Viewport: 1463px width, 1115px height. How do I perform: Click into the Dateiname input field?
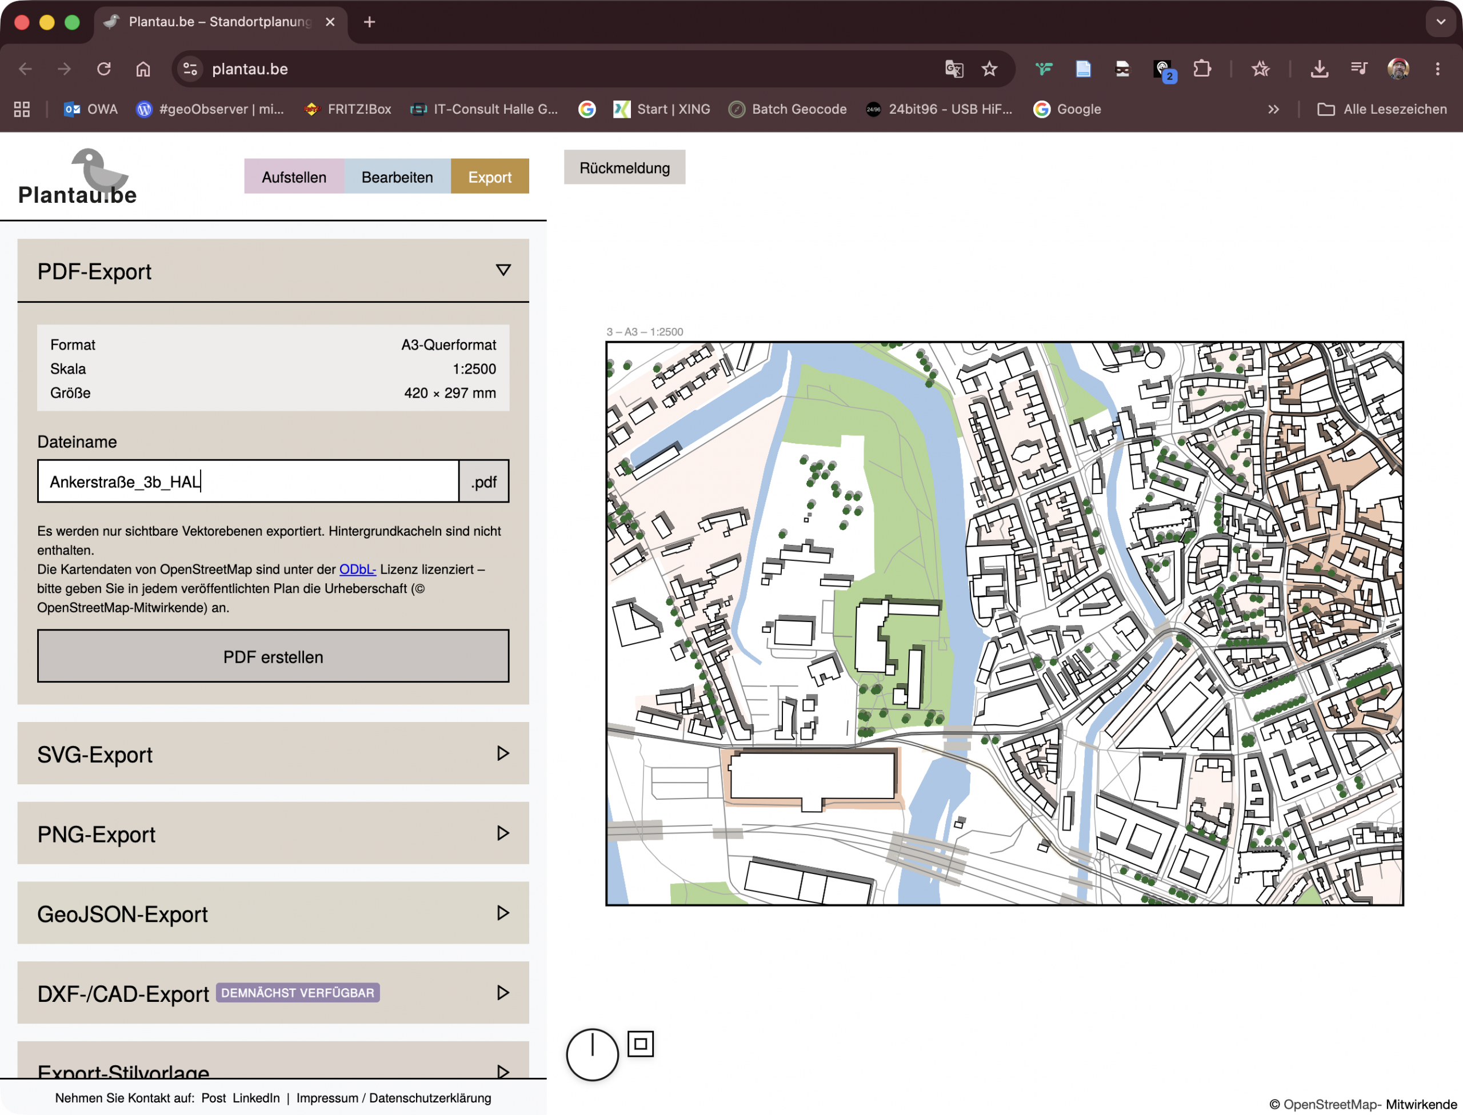(x=247, y=481)
